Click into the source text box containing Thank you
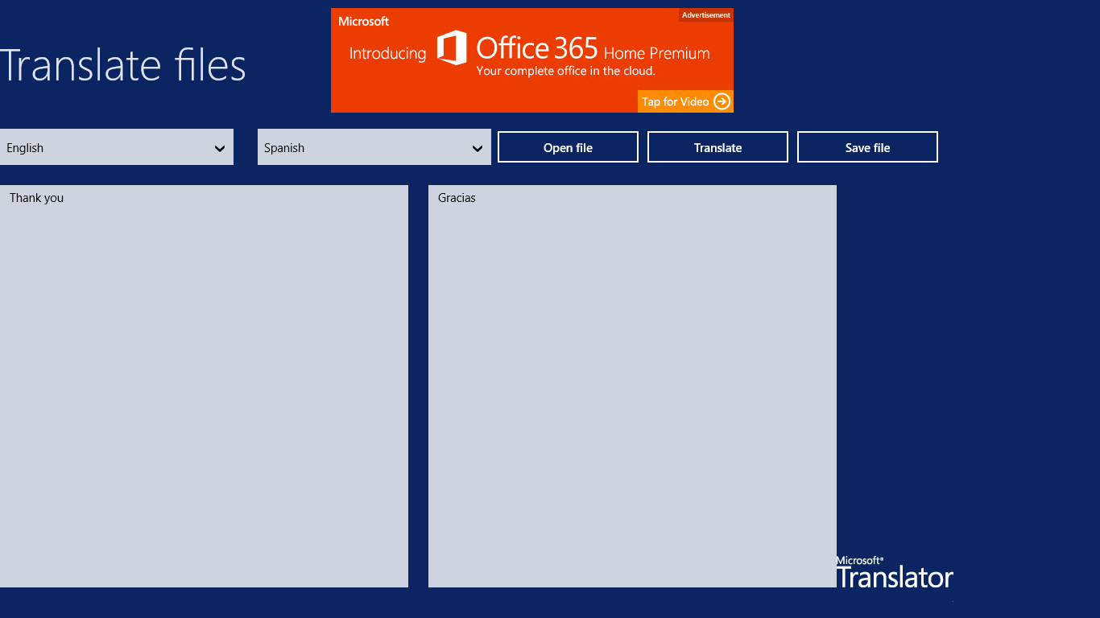 pos(204,386)
